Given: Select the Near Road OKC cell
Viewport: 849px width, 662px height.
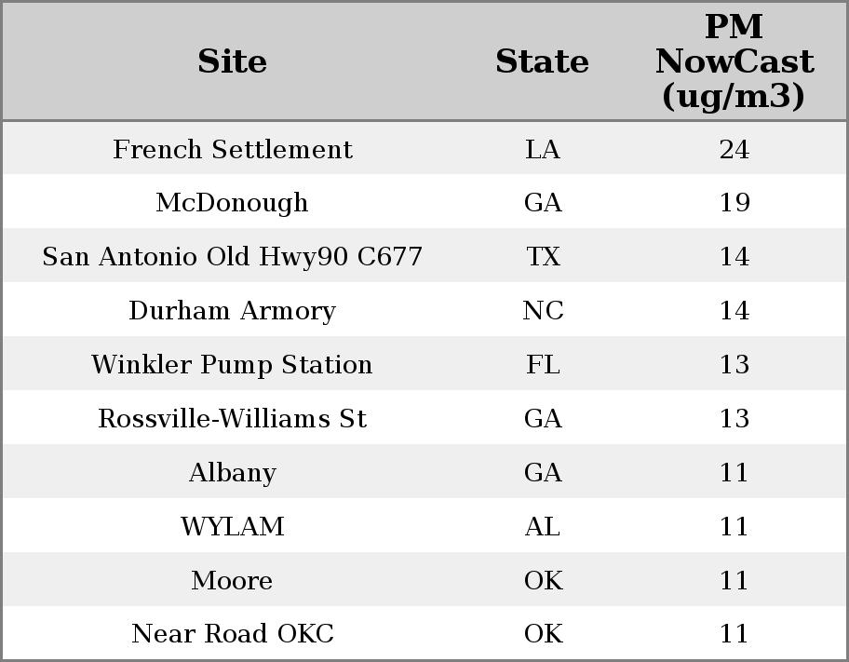Looking at the screenshot, I should point(233,634).
